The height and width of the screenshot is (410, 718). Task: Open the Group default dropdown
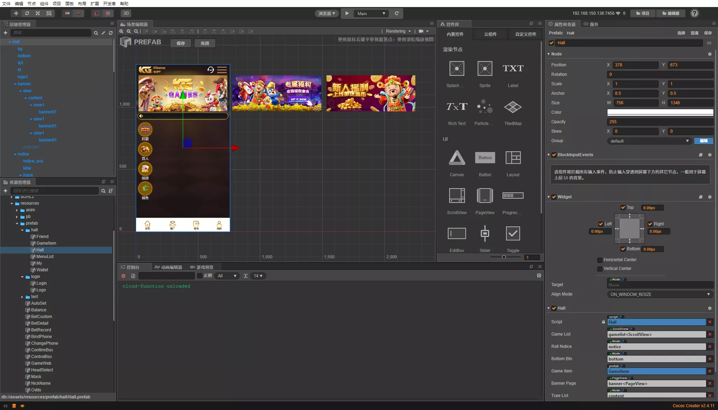[x=649, y=141]
